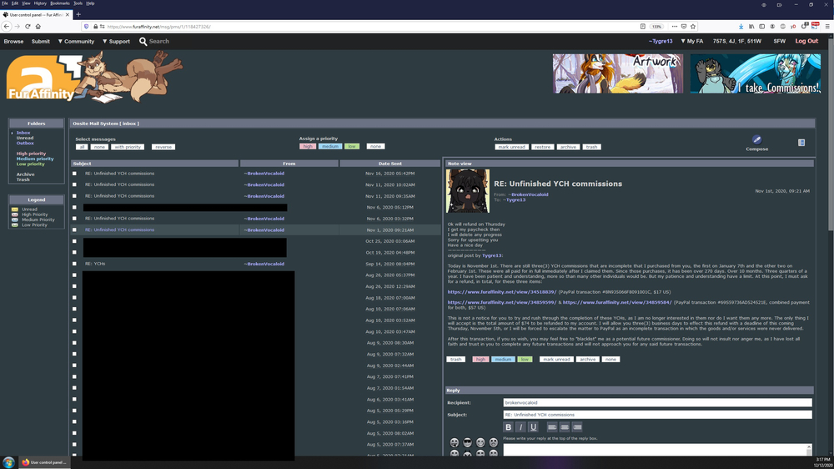Click the Underline formatting button
834x469 pixels.
(533, 427)
